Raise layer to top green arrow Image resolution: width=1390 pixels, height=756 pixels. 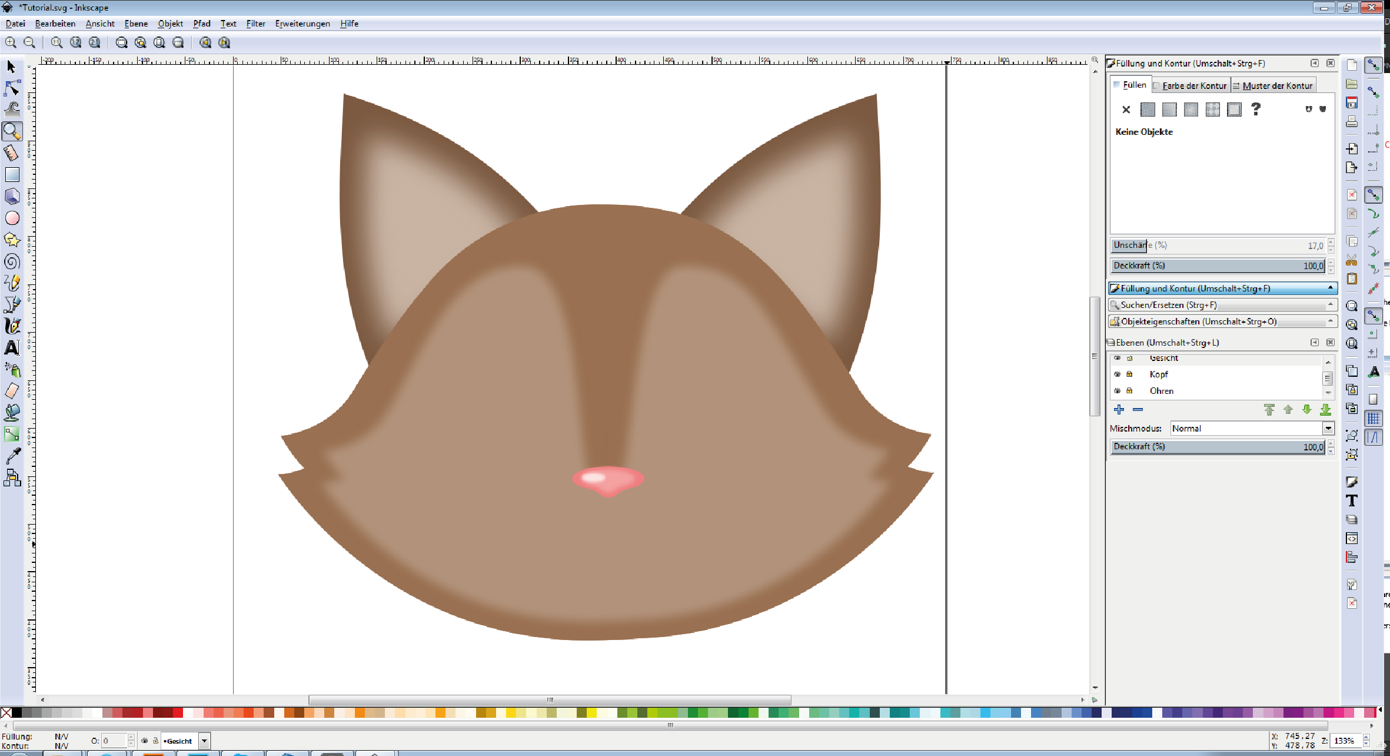tap(1269, 410)
